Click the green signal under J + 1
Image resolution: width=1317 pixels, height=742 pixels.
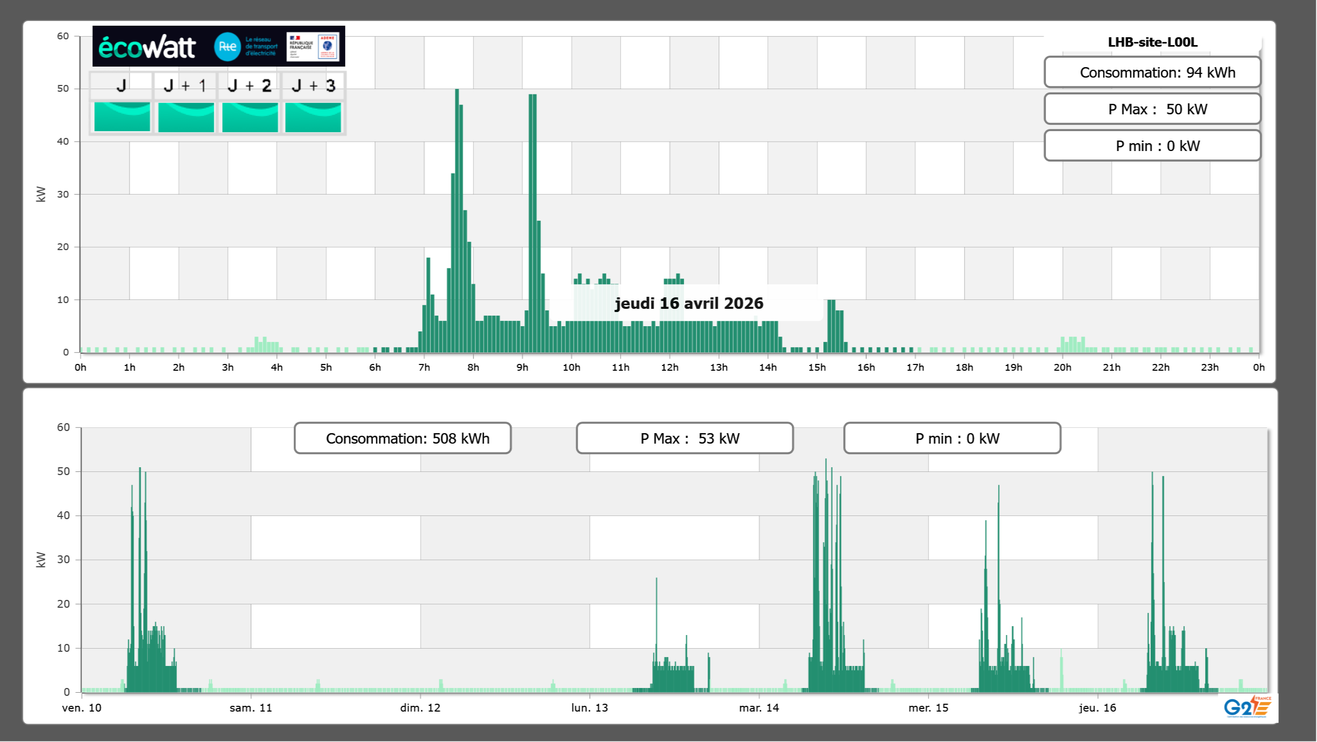(x=186, y=116)
